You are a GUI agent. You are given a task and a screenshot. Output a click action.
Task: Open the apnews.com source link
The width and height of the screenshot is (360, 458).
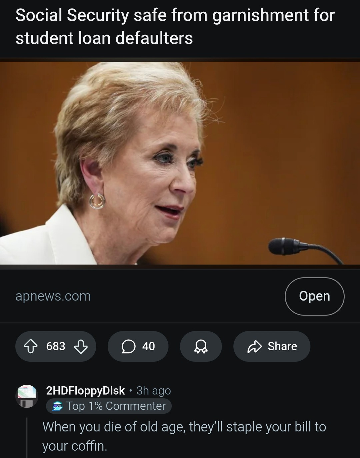[53, 296]
